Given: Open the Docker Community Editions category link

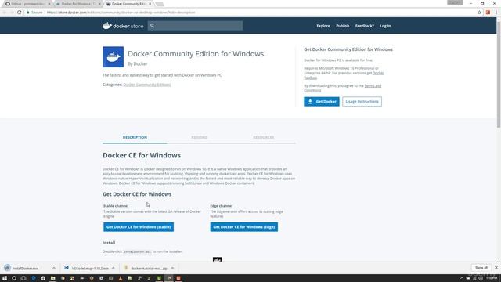Looking at the screenshot, I should click(x=147, y=85).
